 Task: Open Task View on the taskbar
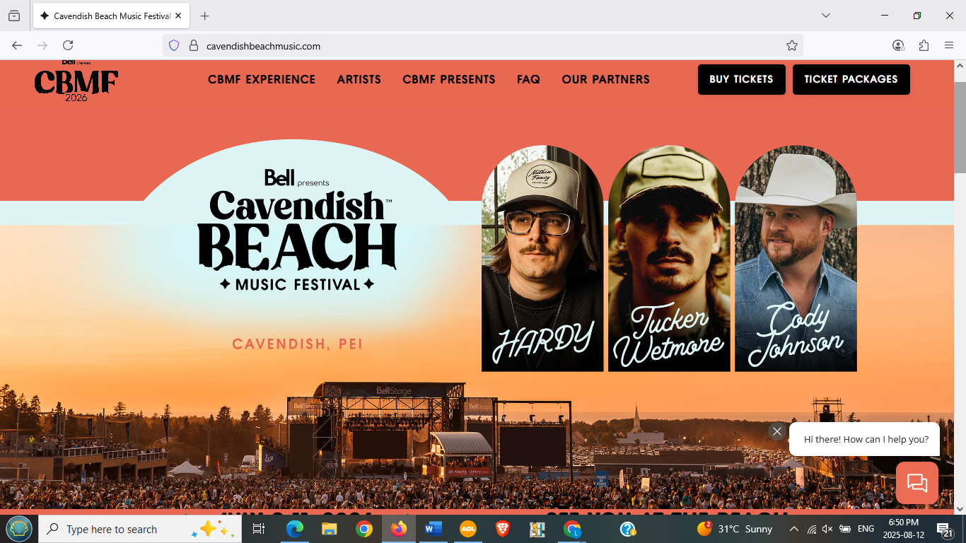(x=259, y=529)
